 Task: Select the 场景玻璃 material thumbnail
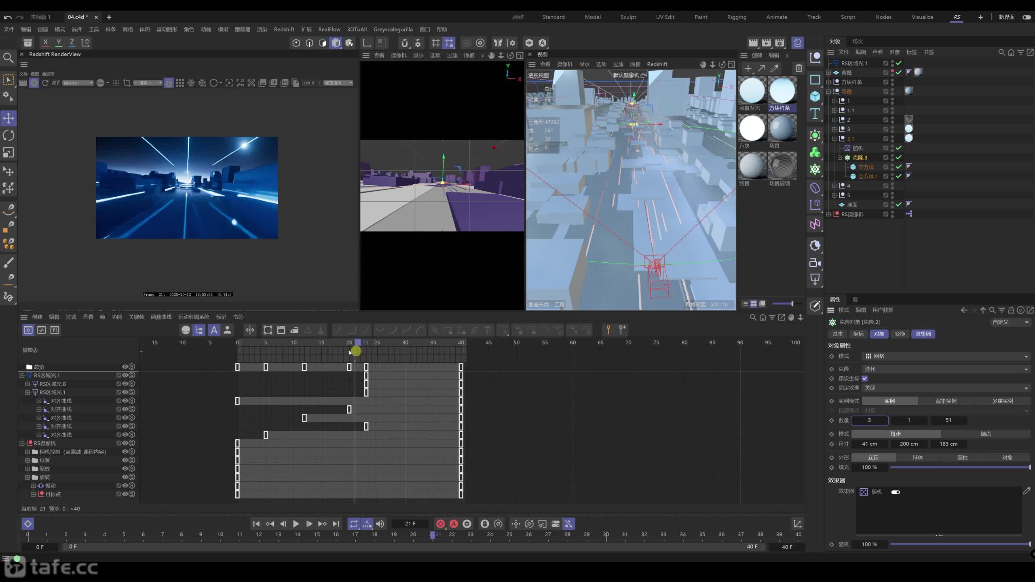tap(782, 166)
